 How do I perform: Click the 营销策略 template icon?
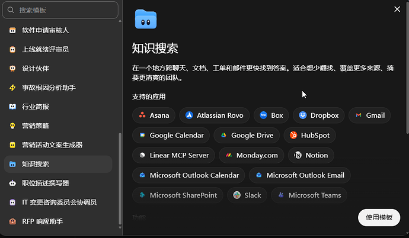(x=12, y=126)
